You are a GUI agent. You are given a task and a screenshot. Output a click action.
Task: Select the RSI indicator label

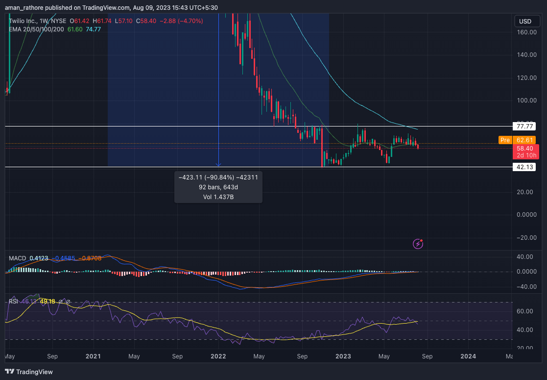tap(13, 302)
